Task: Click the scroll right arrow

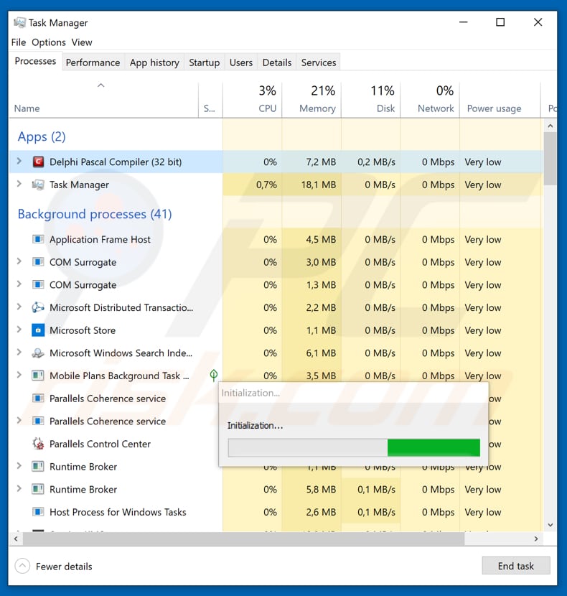Action: [536, 539]
